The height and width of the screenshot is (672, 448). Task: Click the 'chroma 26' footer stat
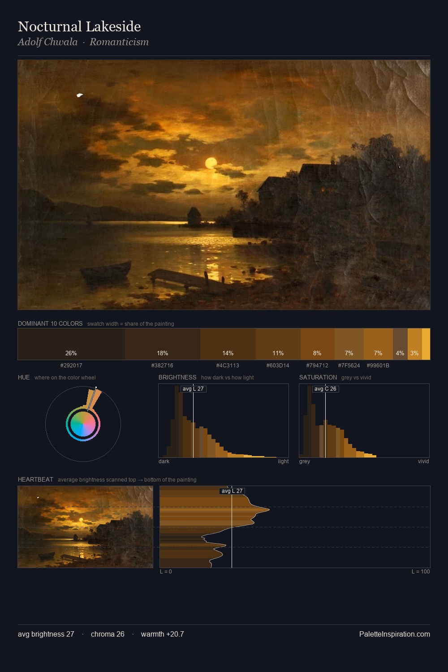108,634
